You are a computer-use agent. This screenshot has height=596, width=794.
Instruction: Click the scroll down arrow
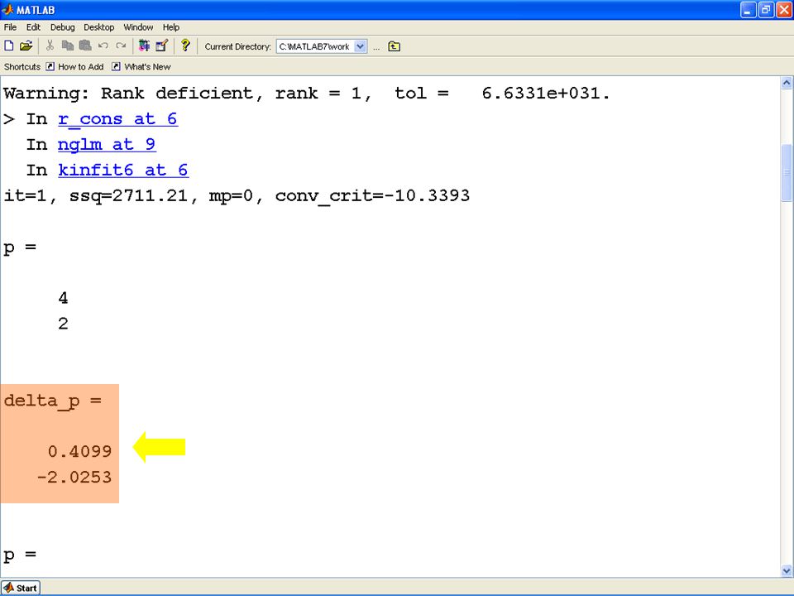pos(787,570)
